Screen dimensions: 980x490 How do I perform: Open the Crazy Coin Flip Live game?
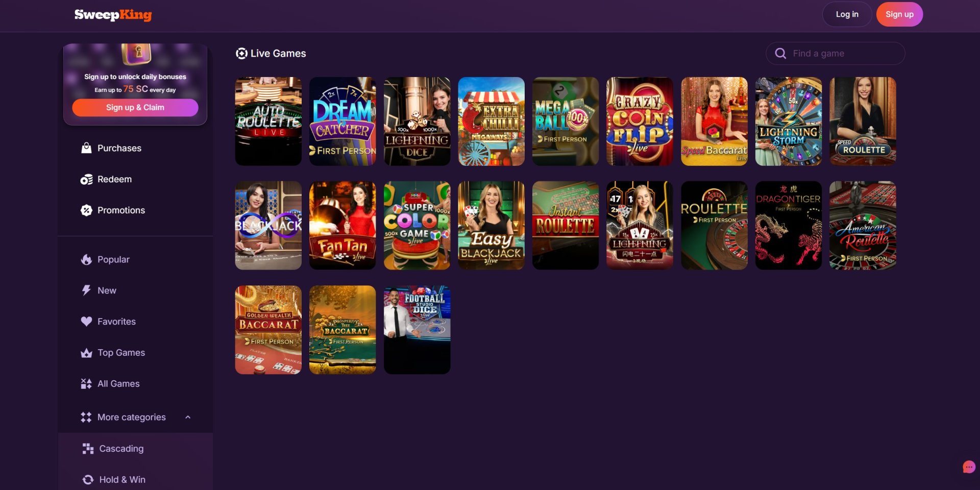(x=640, y=121)
